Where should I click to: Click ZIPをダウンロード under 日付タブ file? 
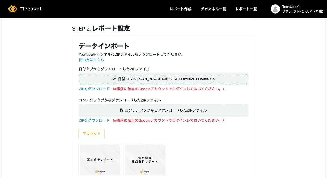click(94, 89)
